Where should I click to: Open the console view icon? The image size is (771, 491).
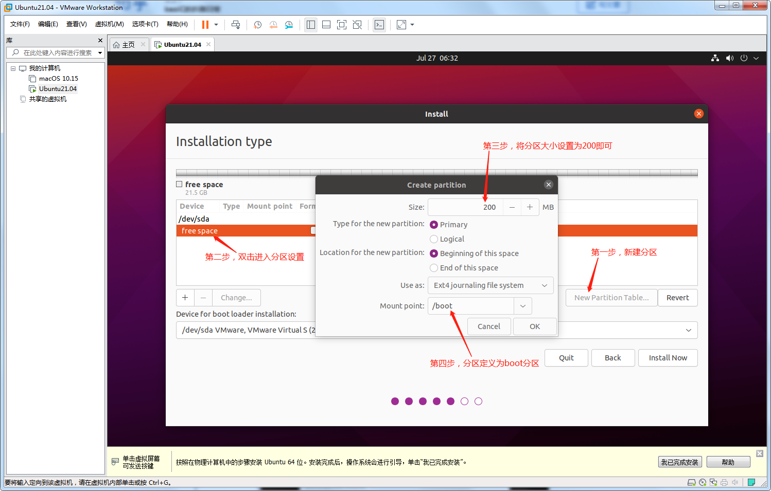click(379, 25)
